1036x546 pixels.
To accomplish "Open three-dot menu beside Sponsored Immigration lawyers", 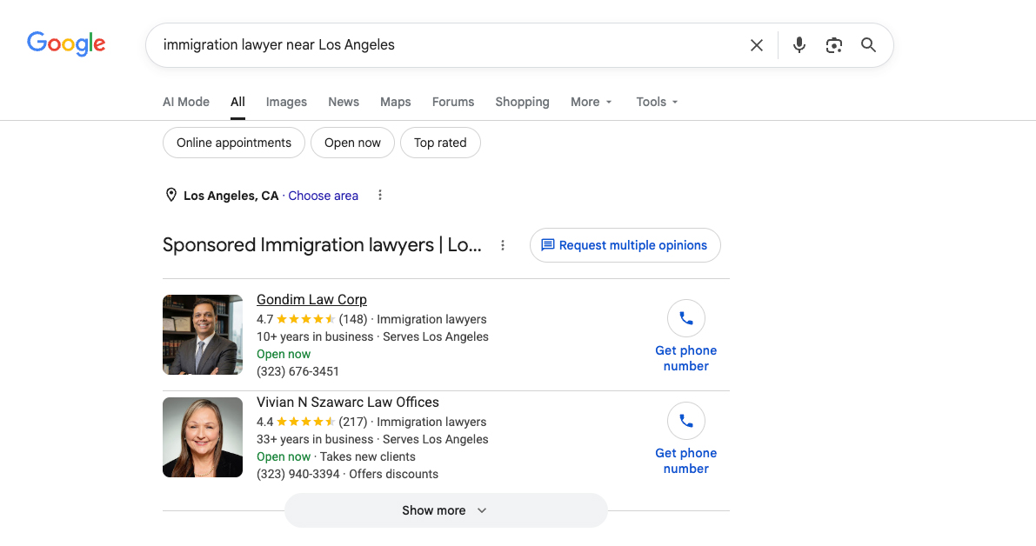I will pyautogui.click(x=503, y=245).
